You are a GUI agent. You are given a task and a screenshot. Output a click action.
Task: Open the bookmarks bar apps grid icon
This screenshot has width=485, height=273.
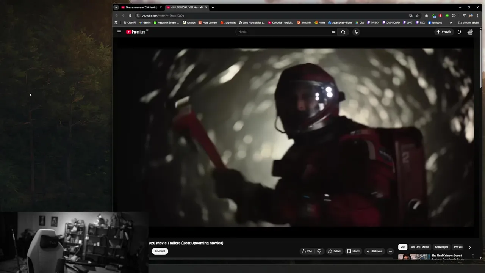[x=116, y=23]
